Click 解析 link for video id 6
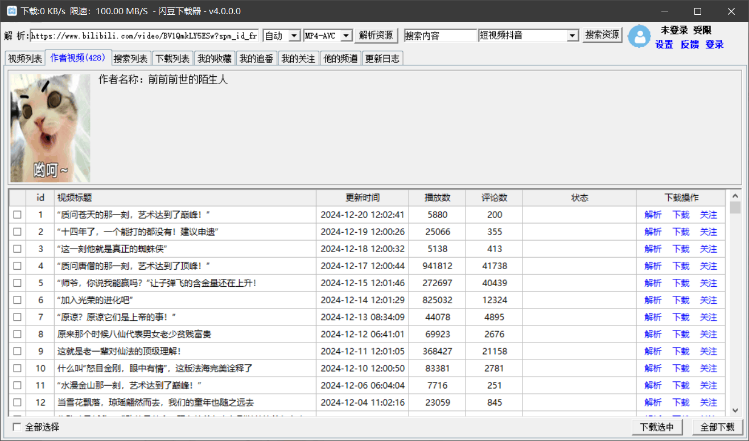Screen dimensions: 749x441 pyautogui.click(x=653, y=300)
